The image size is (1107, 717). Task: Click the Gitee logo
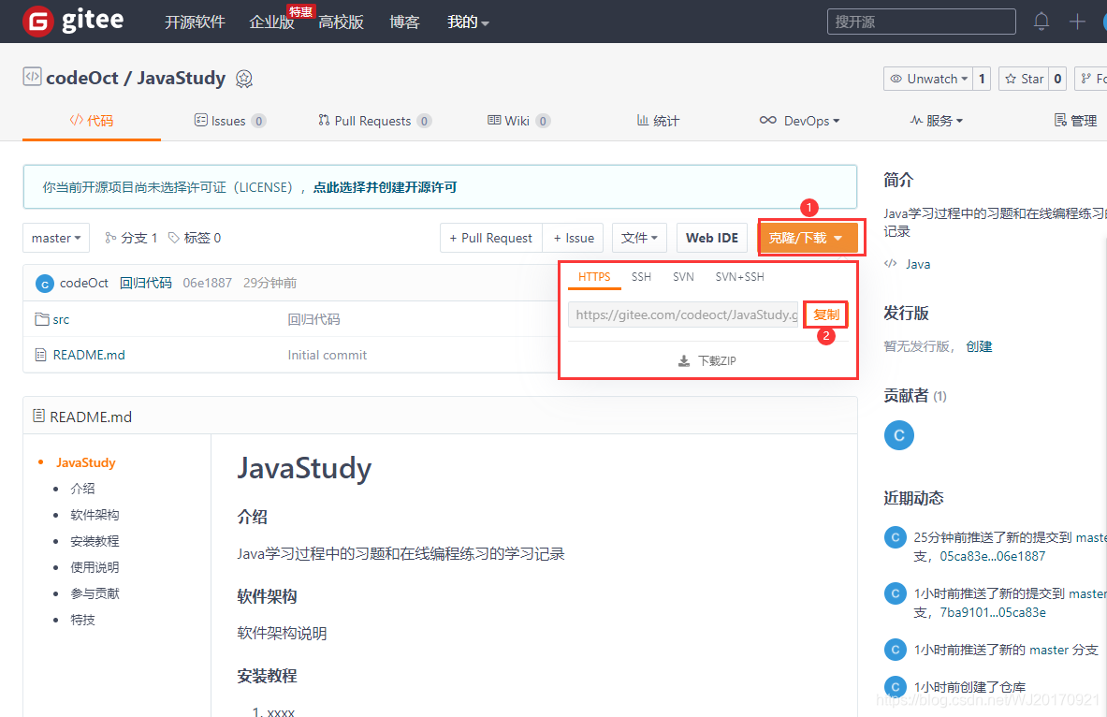point(73,22)
